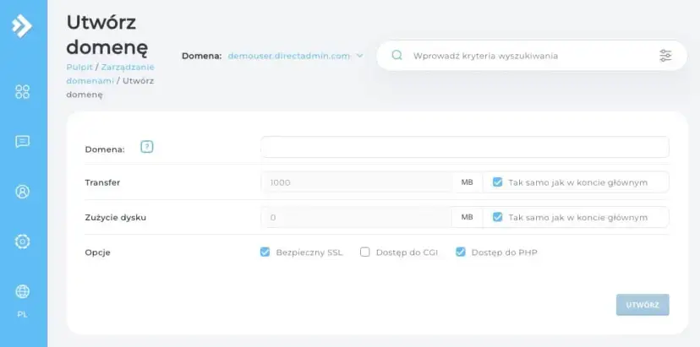Click the help question mark beside Domena

pyautogui.click(x=146, y=147)
